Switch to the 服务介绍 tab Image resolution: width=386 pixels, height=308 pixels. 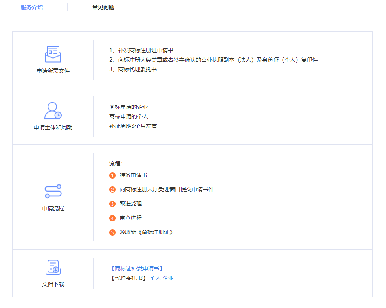(x=32, y=8)
